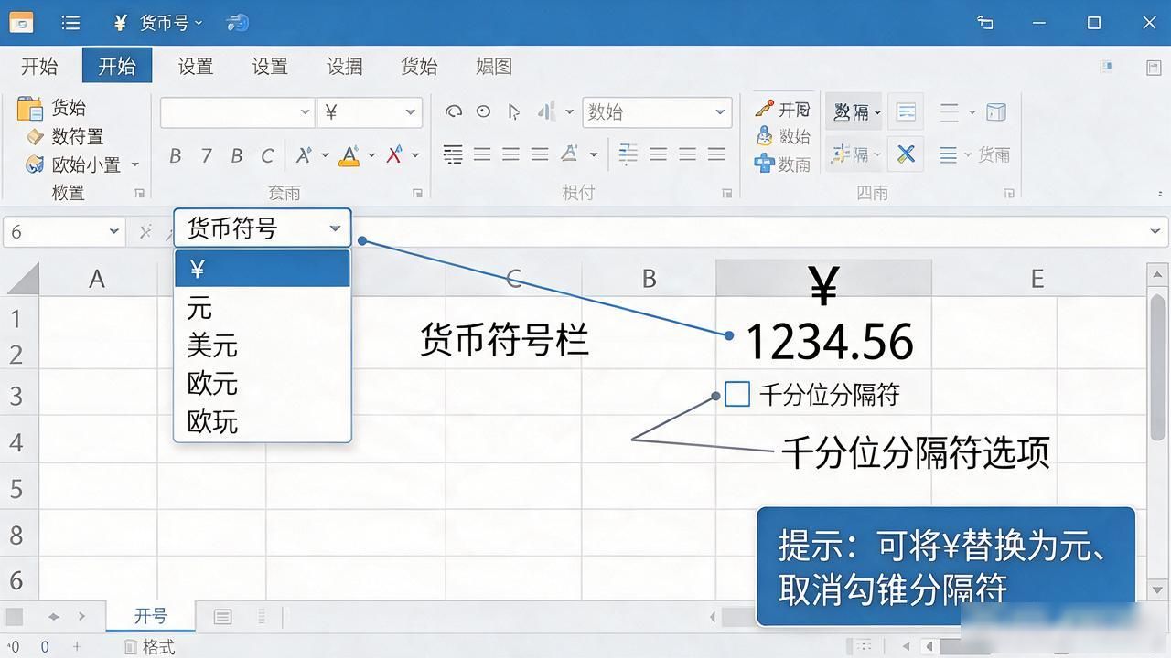Click the blue plus 数両 icon
This screenshot has height=658, width=1171.
point(765,164)
